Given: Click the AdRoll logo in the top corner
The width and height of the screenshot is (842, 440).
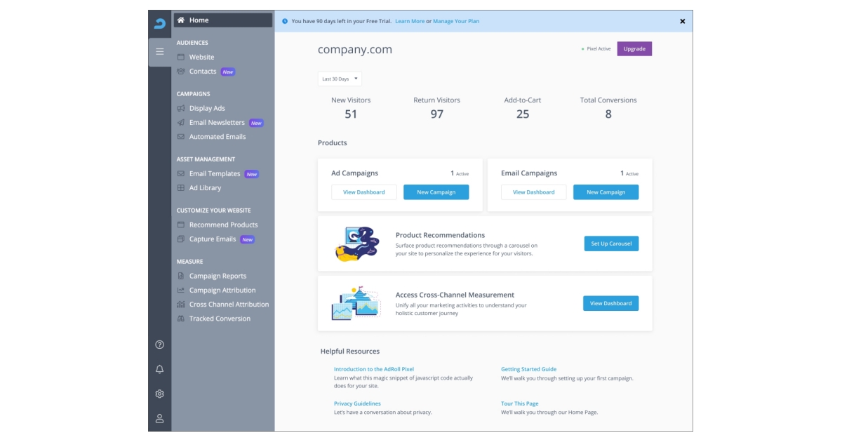Looking at the screenshot, I should click(159, 20).
